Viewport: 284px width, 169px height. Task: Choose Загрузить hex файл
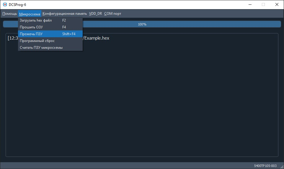click(50, 20)
